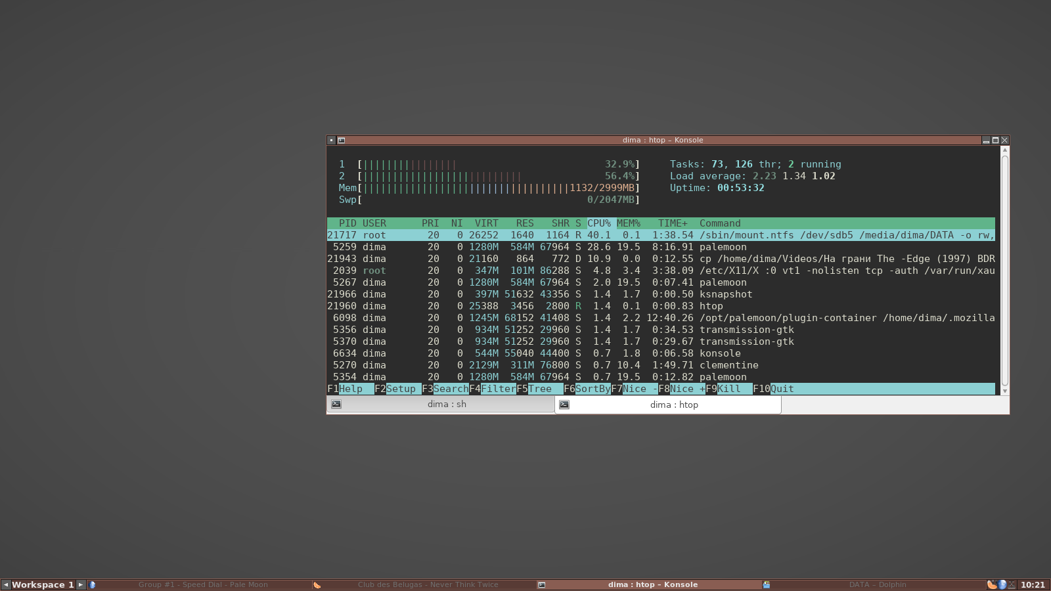Screen dimensions: 1051x591
Task: Click F9 Kill in htop footer
Action: [x=728, y=389]
